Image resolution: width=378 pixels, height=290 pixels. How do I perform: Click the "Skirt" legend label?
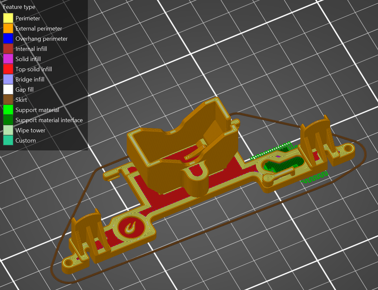[21, 100]
